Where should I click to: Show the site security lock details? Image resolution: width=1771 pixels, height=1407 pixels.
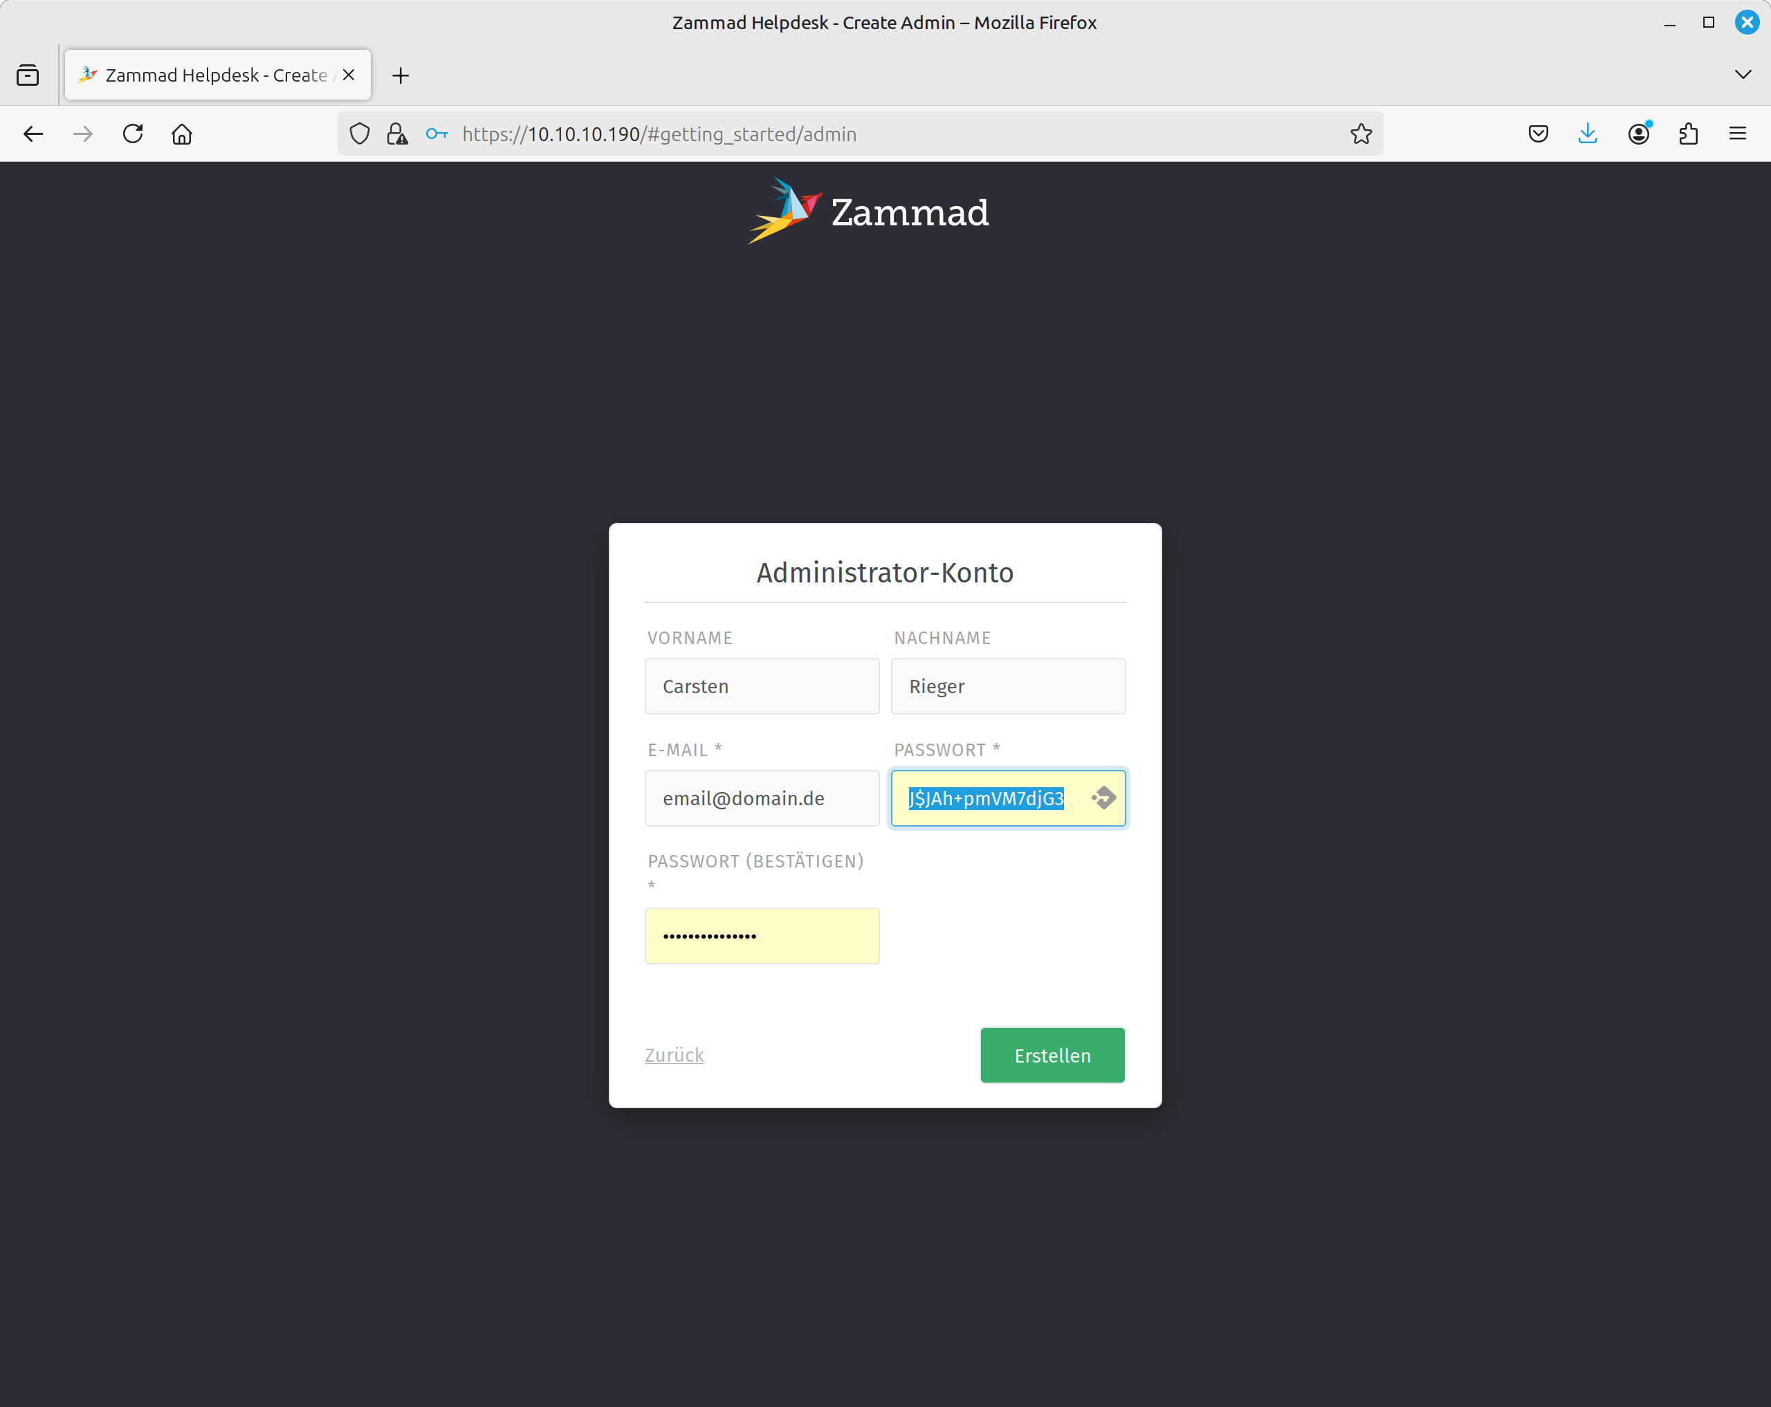[398, 134]
